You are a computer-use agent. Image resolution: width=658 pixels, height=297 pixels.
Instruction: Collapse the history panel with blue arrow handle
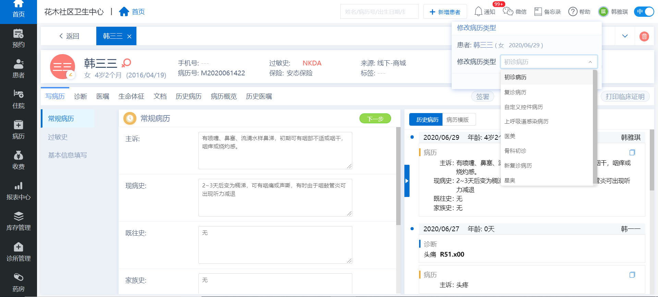click(407, 181)
